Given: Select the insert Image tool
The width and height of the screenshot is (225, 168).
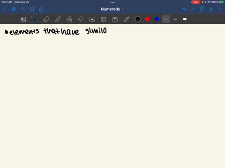Looking at the screenshot, I should (x=104, y=19).
